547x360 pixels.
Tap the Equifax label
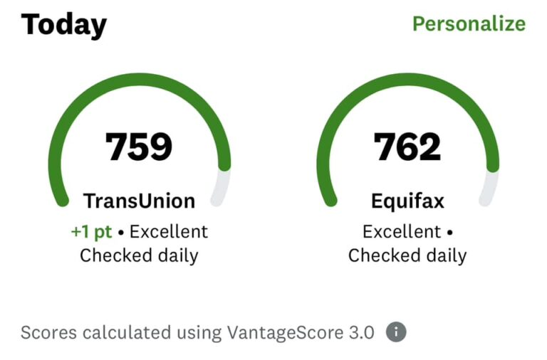click(407, 201)
